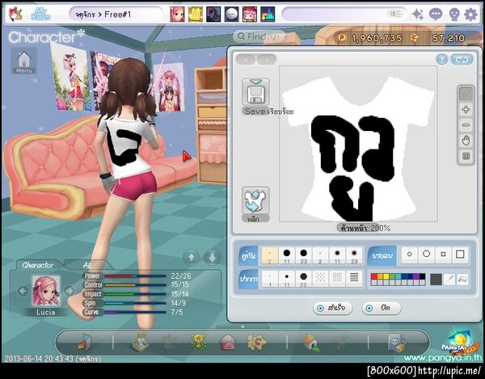The image size is (485, 379).
Task: Pick the black color swatch
Action: (422, 276)
